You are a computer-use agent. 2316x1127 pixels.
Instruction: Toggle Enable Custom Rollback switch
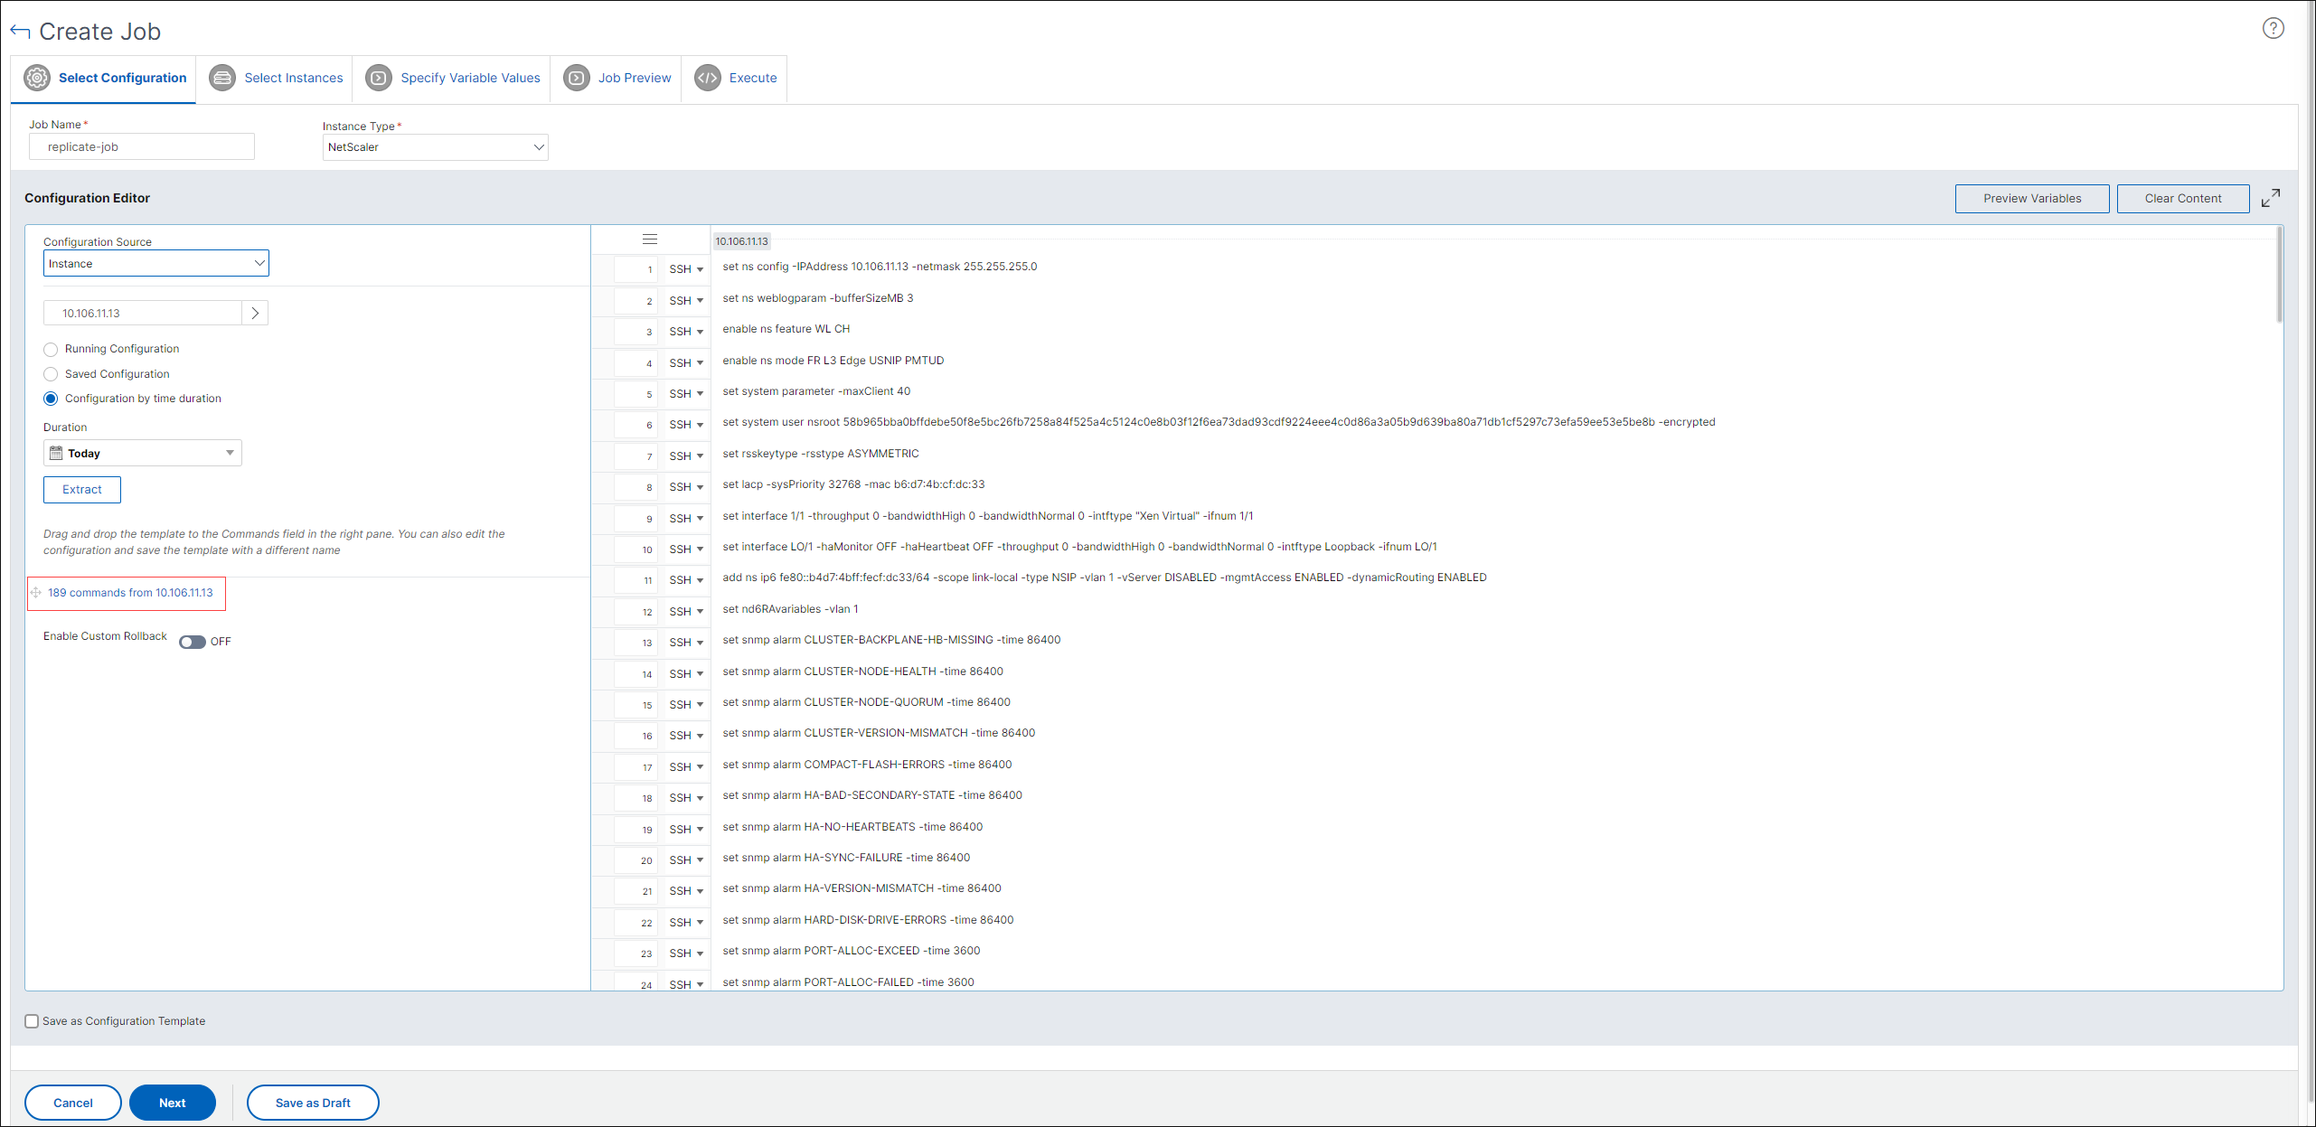click(x=192, y=642)
